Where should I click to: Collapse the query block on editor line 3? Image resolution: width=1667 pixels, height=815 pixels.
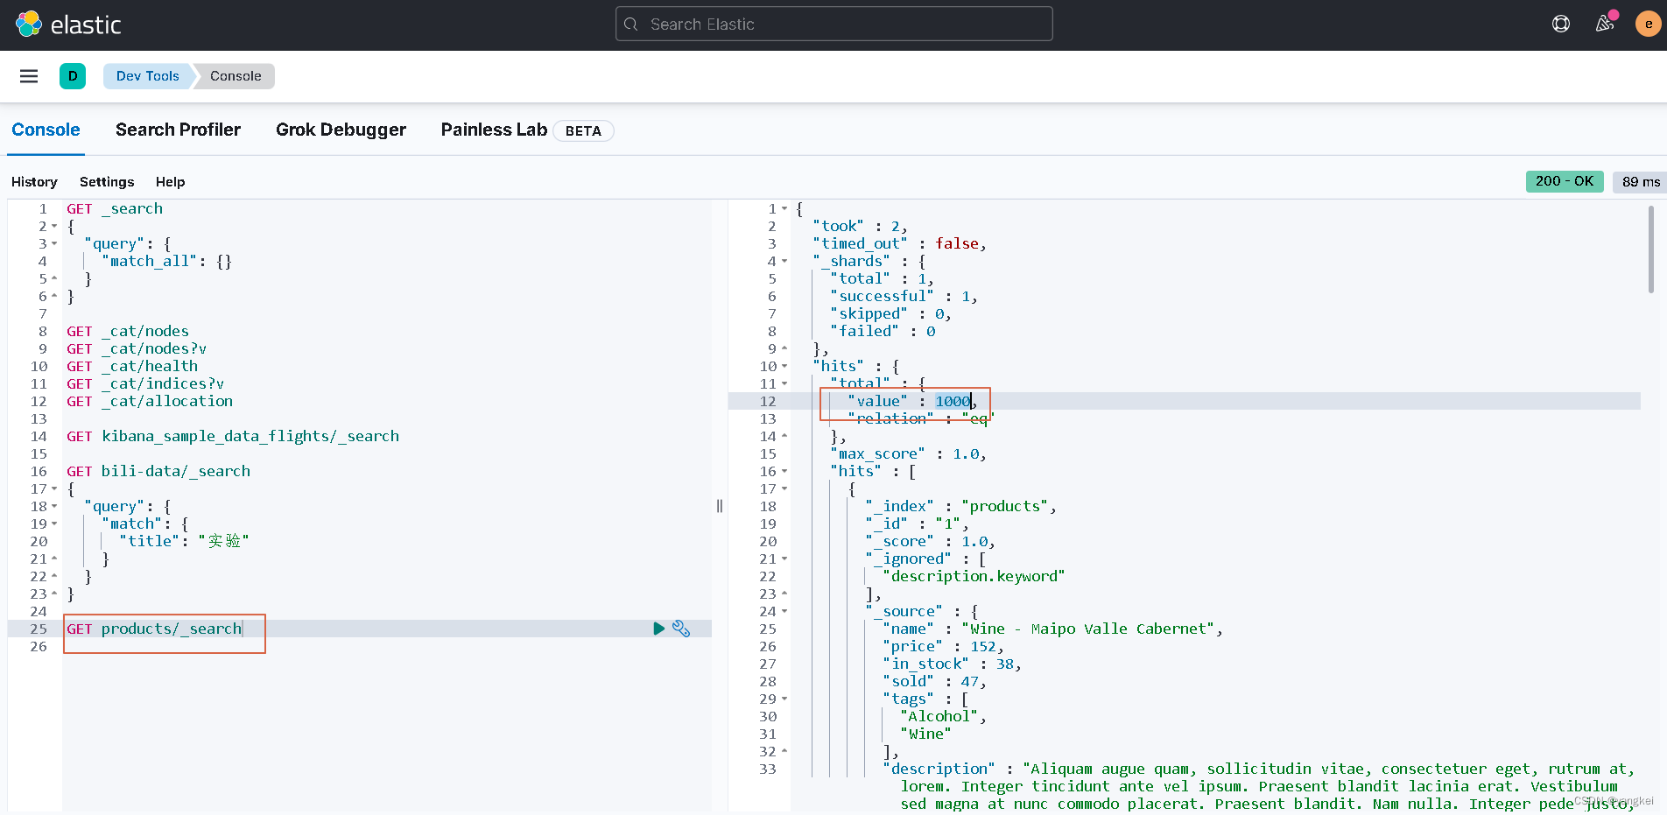pos(54,243)
